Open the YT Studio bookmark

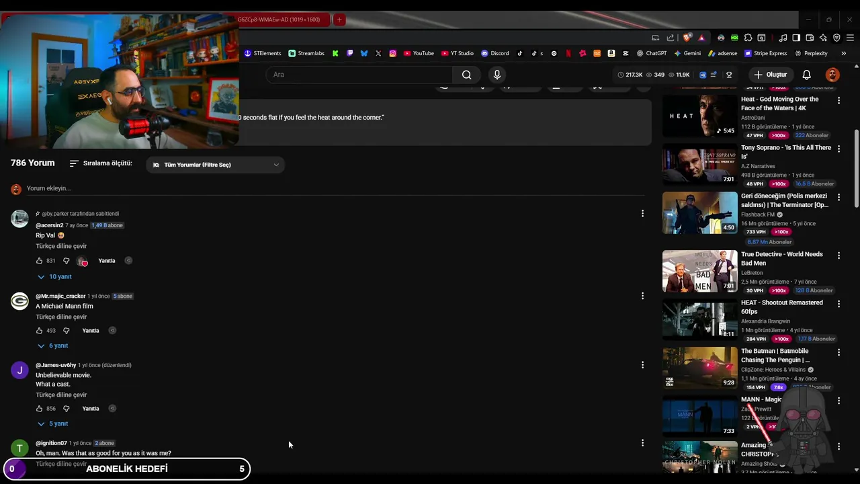pyautogui.click(x=458, y=53)
